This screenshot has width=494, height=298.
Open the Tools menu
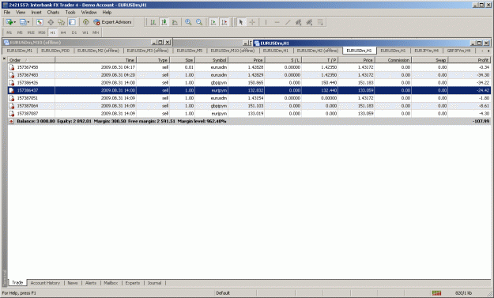click(x=70, y=13)
